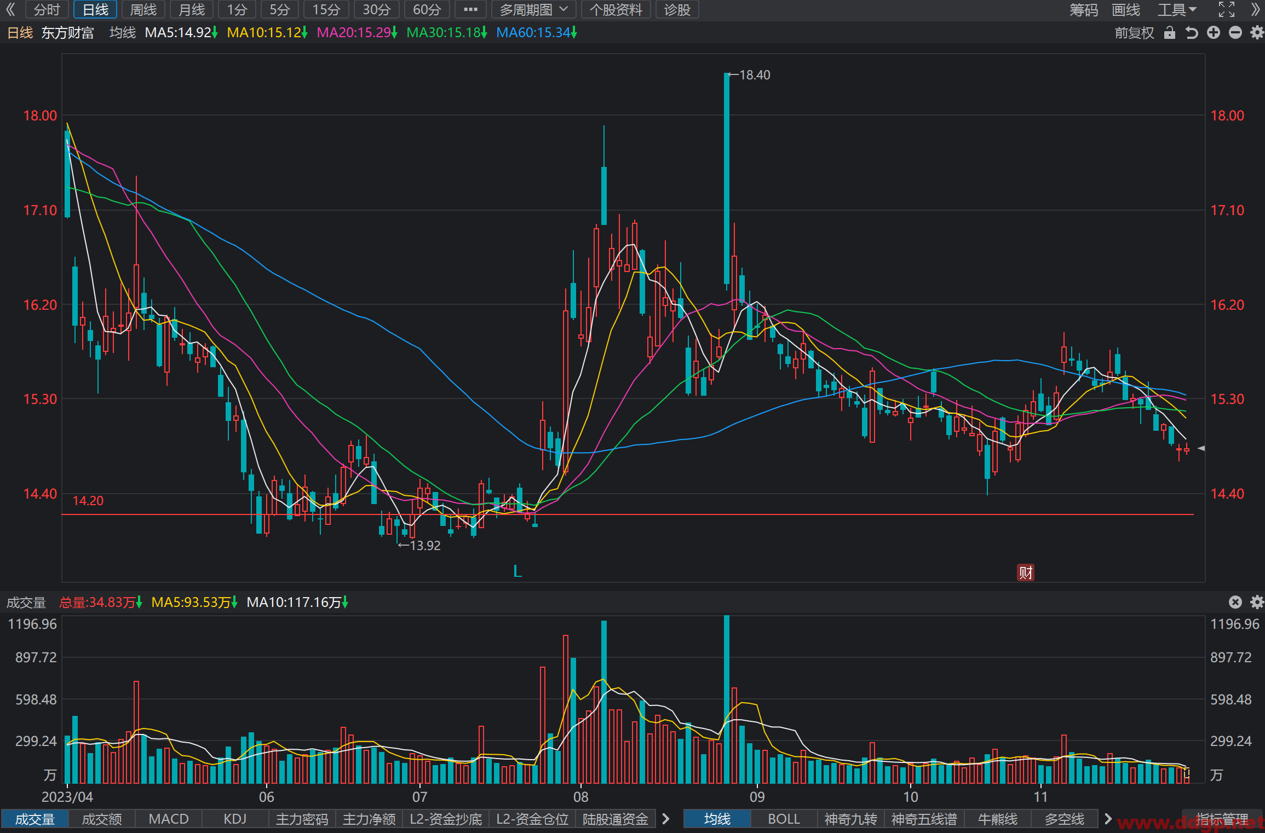Screen dimensions: 1265x833
Task: Open 多周期图 dropdown
Action: (x=533, y=9)
